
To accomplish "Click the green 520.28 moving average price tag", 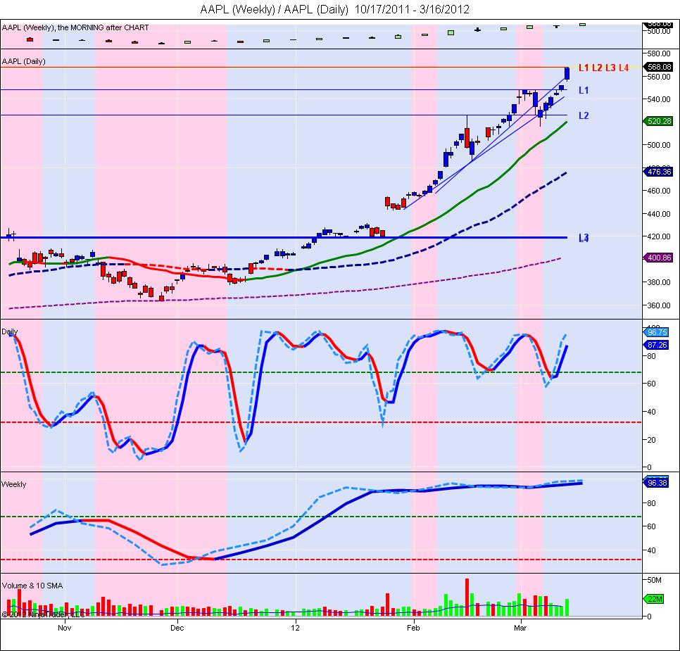I will pyautogui.click(x=658, y=121).
